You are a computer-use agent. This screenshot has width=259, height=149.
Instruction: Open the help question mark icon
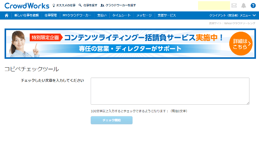(x=253, y=6)
